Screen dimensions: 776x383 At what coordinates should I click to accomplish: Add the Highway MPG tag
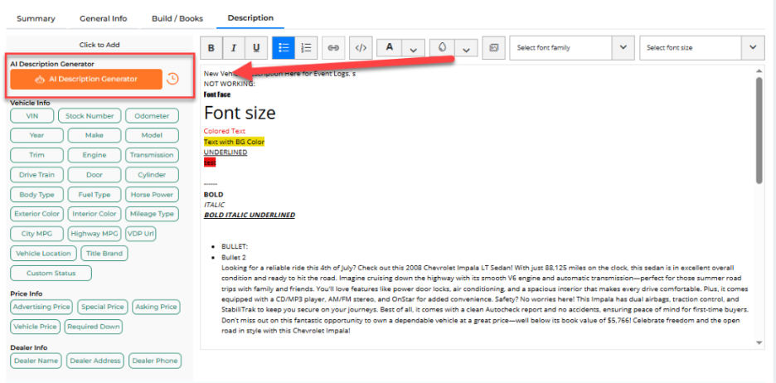pos(94,234)
